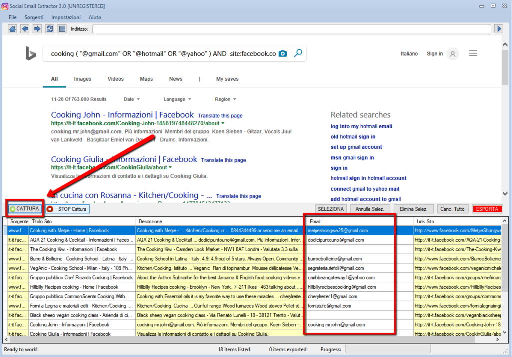Click the Bing magnifier search icon
Image resolution: width=512 pixels, height=357 pixels.
pos(298,53)
